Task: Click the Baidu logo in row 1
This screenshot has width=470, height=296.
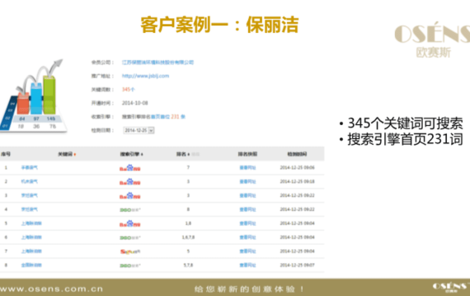Action: [130, 168]
